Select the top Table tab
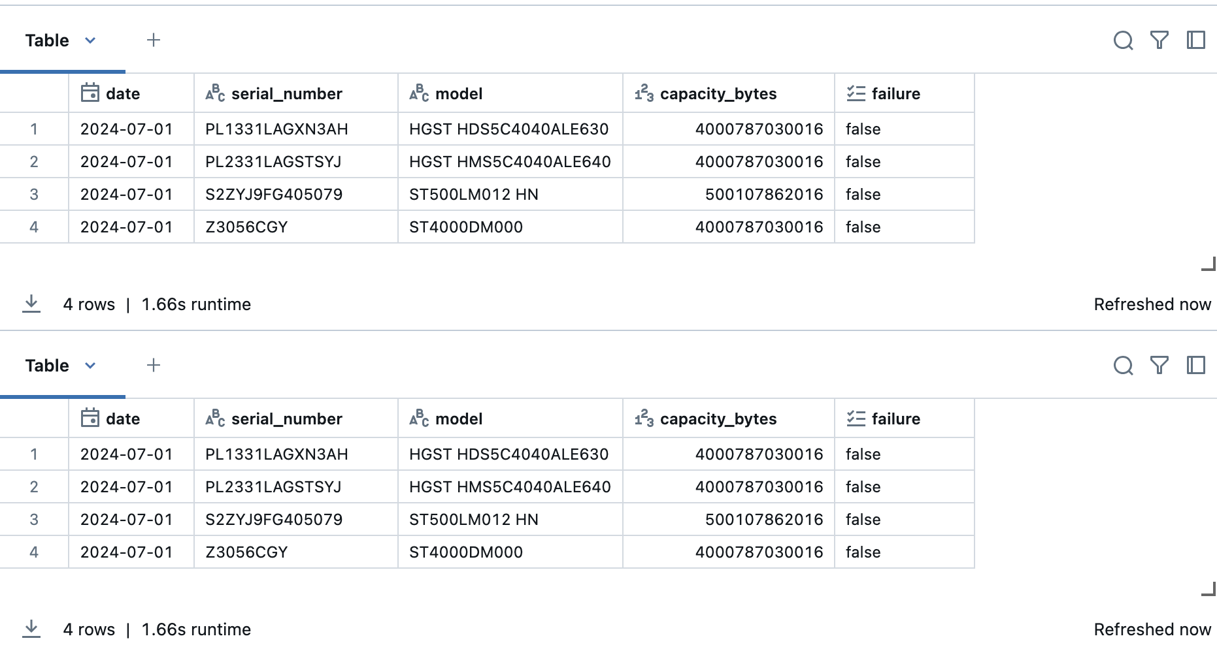Screen dimensions: 1217x649 (x=47, y=40)
